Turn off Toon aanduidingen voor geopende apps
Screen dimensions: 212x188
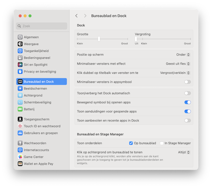(188, 111)
